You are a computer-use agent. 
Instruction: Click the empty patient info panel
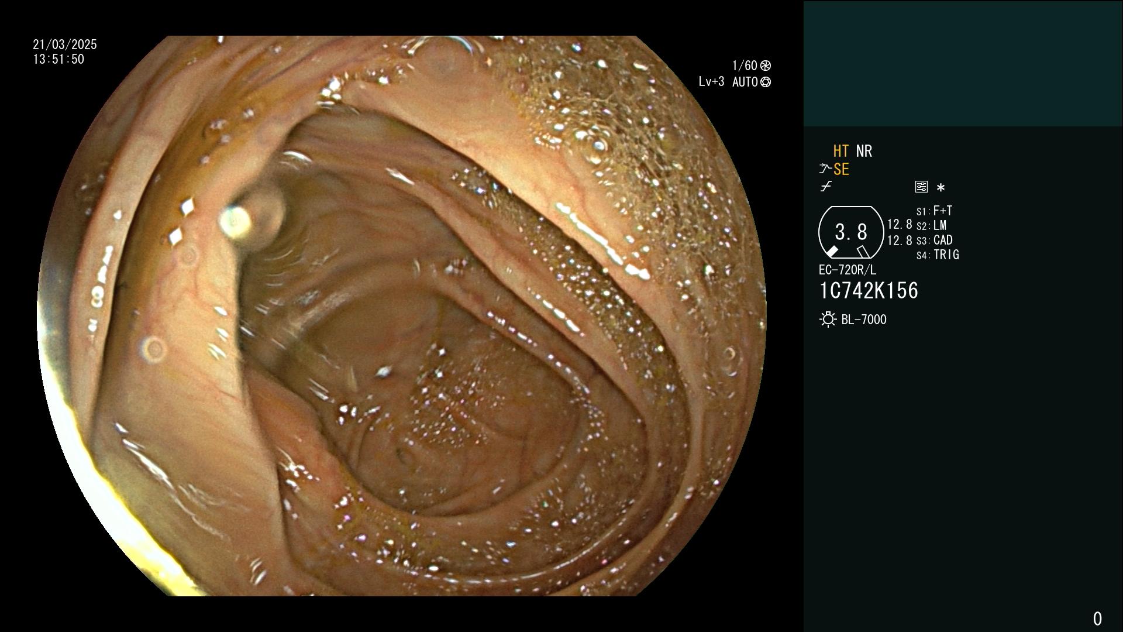point(963,64)
